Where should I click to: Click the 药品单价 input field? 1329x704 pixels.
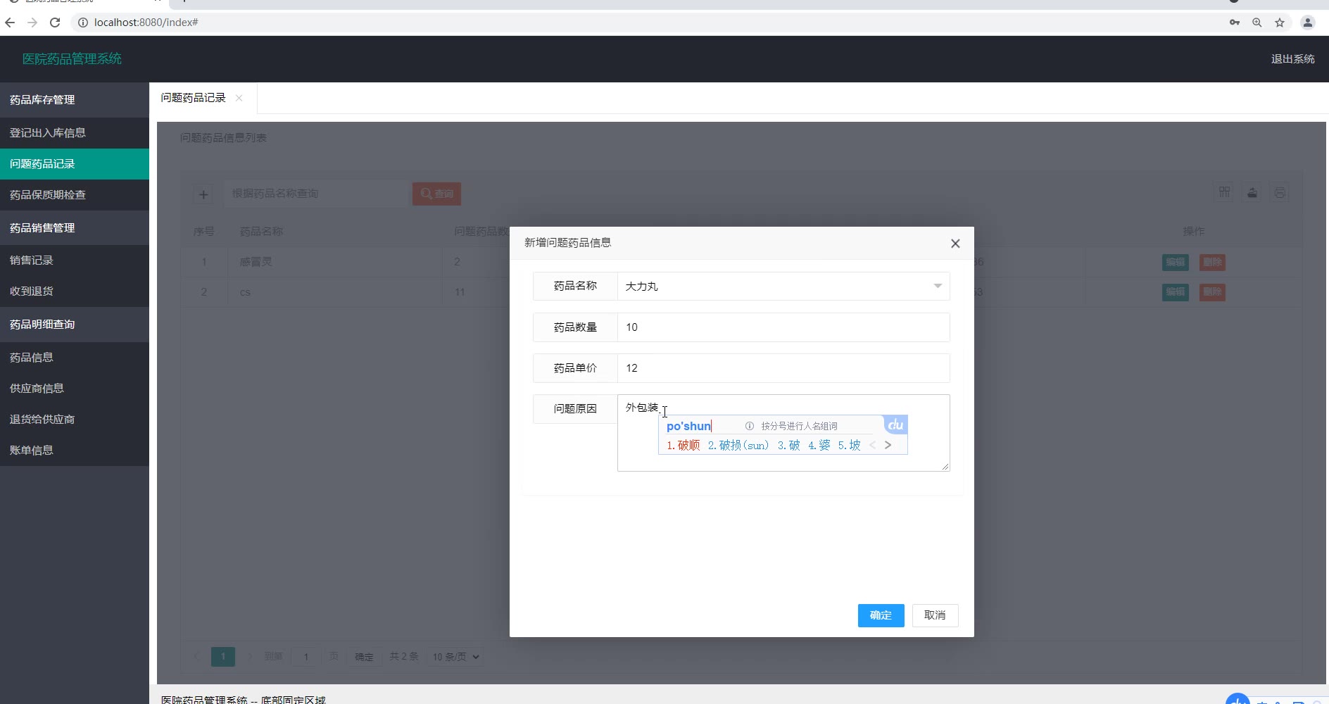[x=783, y=368]
